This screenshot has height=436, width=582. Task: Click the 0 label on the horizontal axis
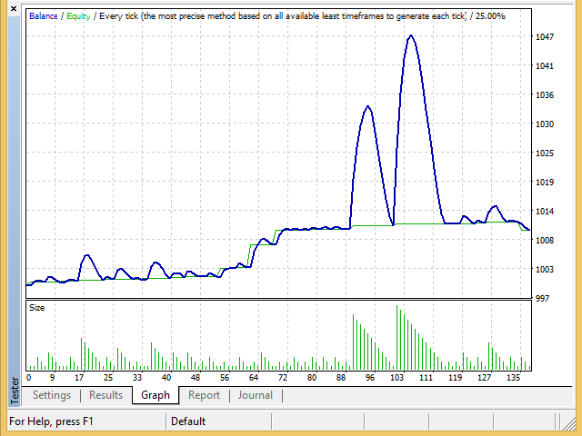28,377
